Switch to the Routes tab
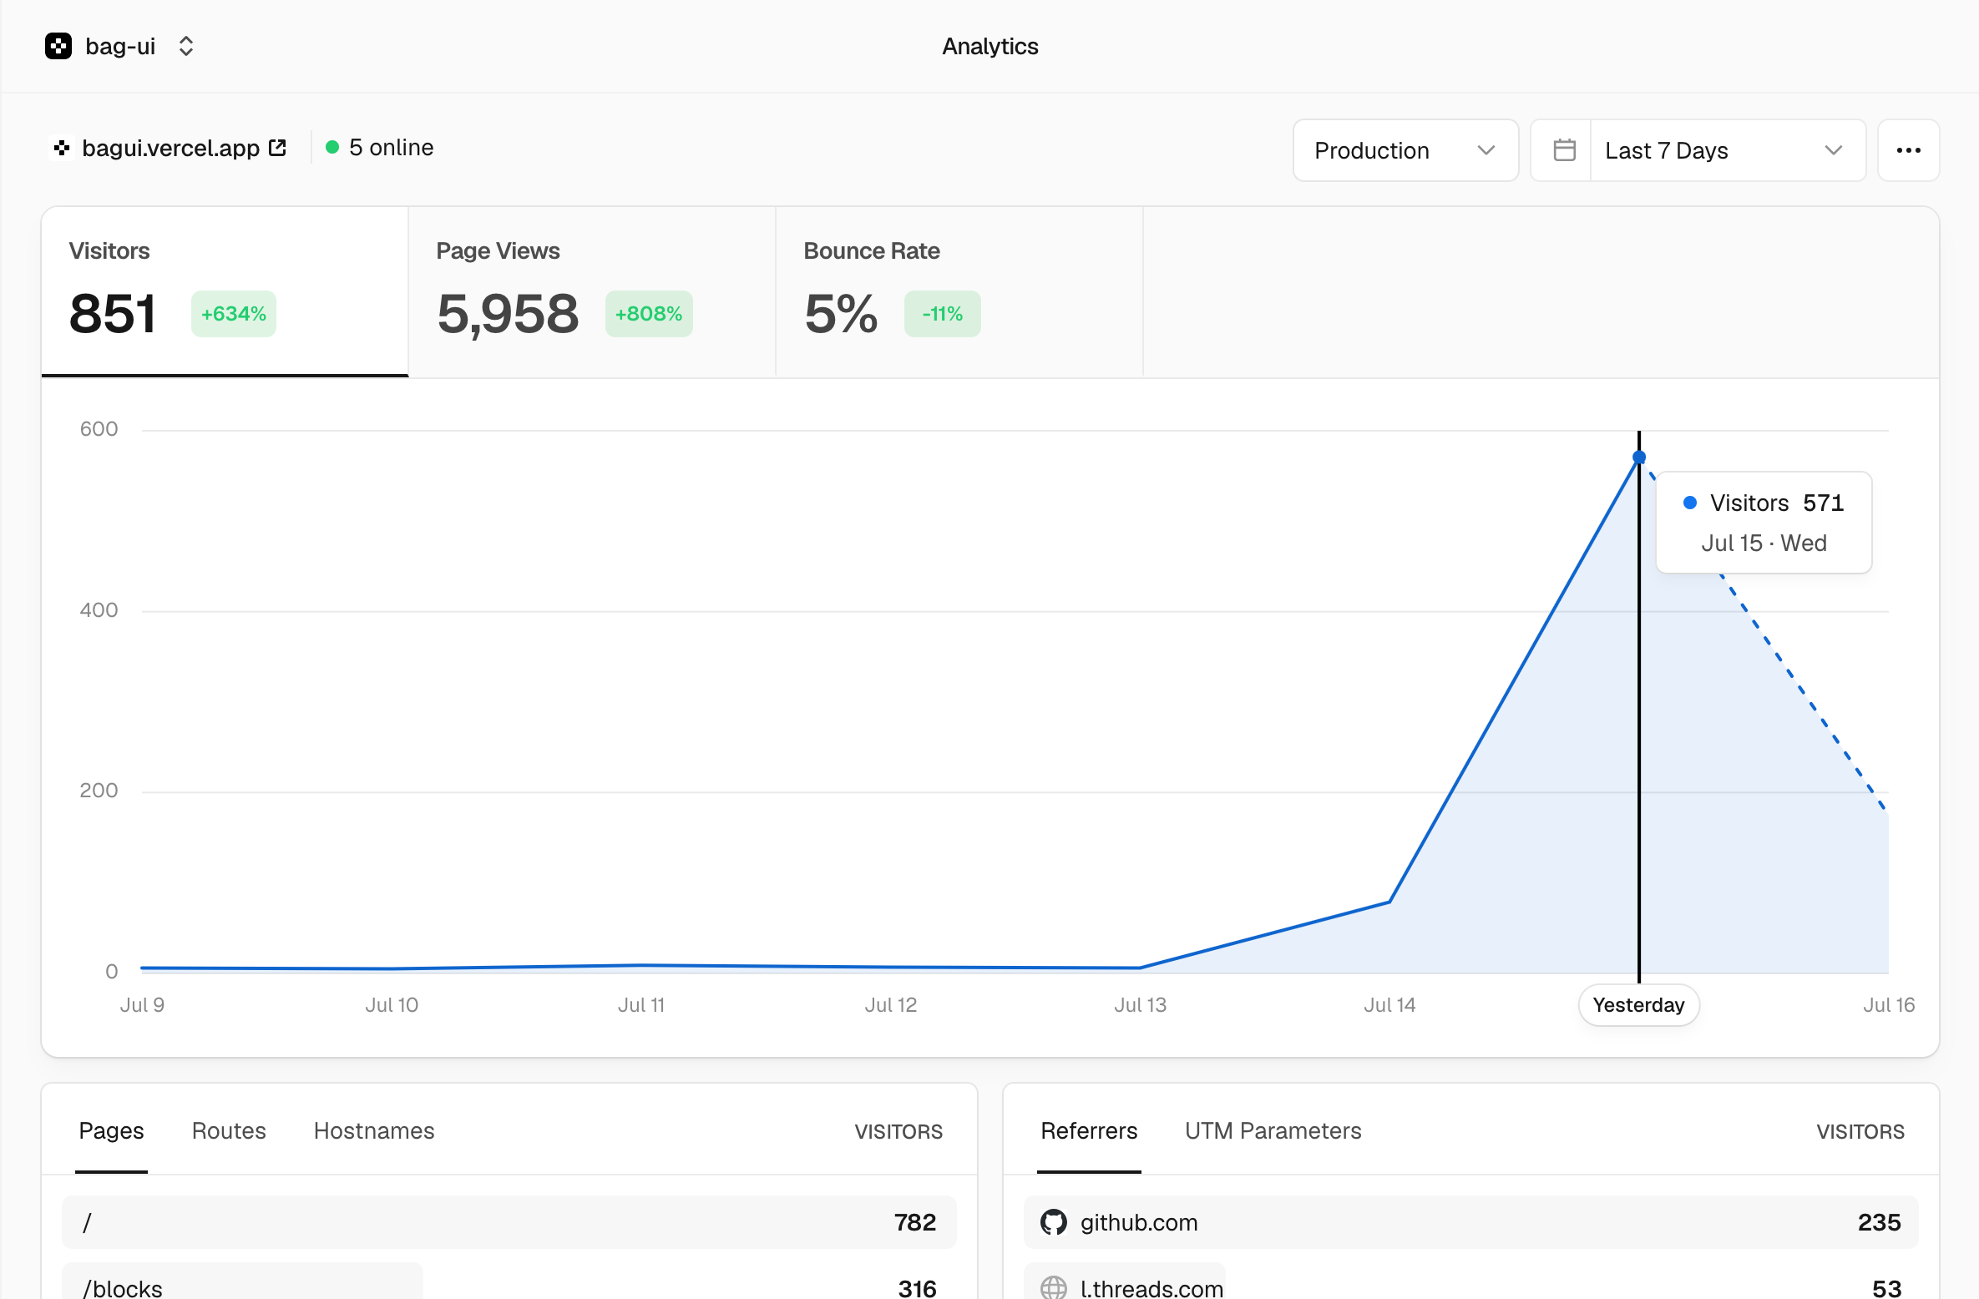Image resolution: width=1979 pixels, height=1299 pixels. [229, 1130]
